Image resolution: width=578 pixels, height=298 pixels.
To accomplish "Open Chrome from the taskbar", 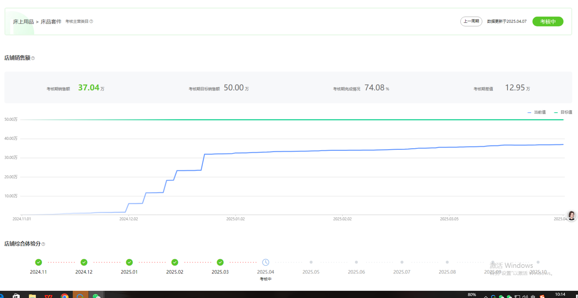I will [65, 296].
